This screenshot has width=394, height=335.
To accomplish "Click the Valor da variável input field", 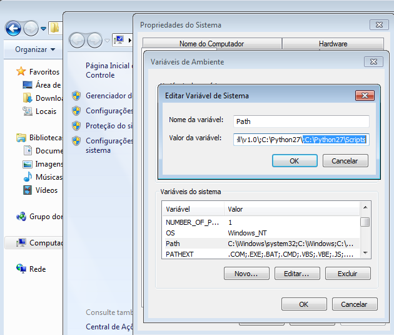I will coord(301,140).
